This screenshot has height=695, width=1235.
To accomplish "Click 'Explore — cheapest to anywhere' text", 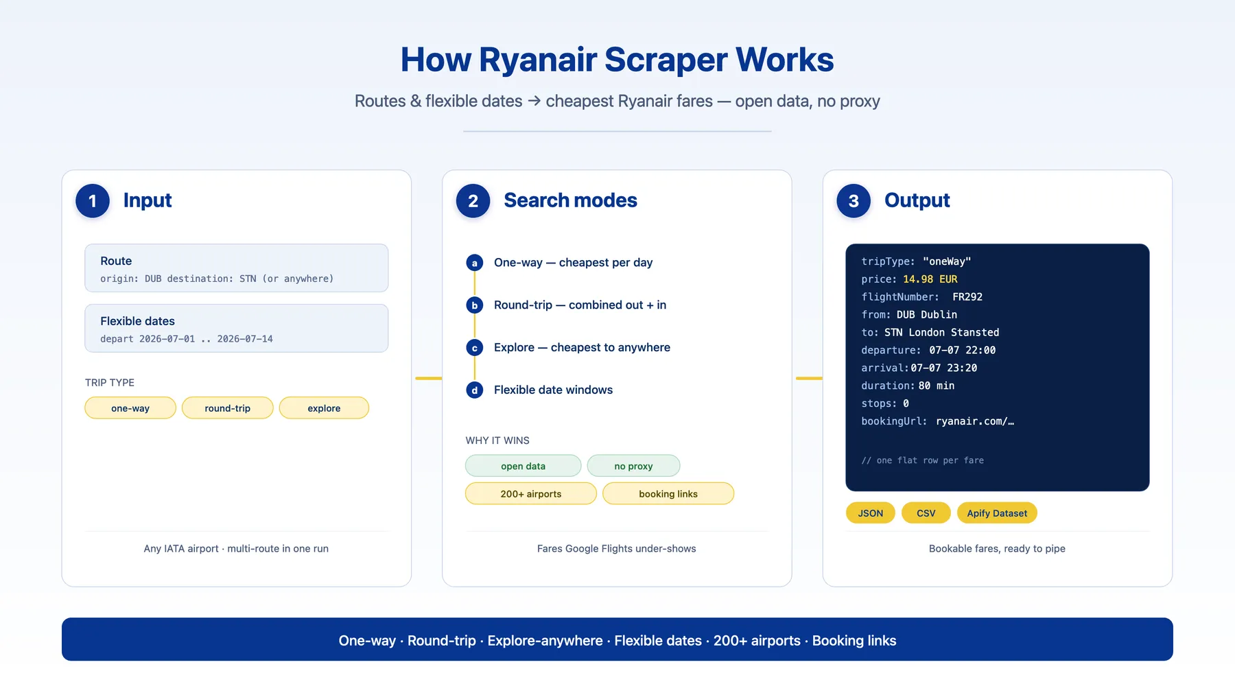I will point(583,348).
